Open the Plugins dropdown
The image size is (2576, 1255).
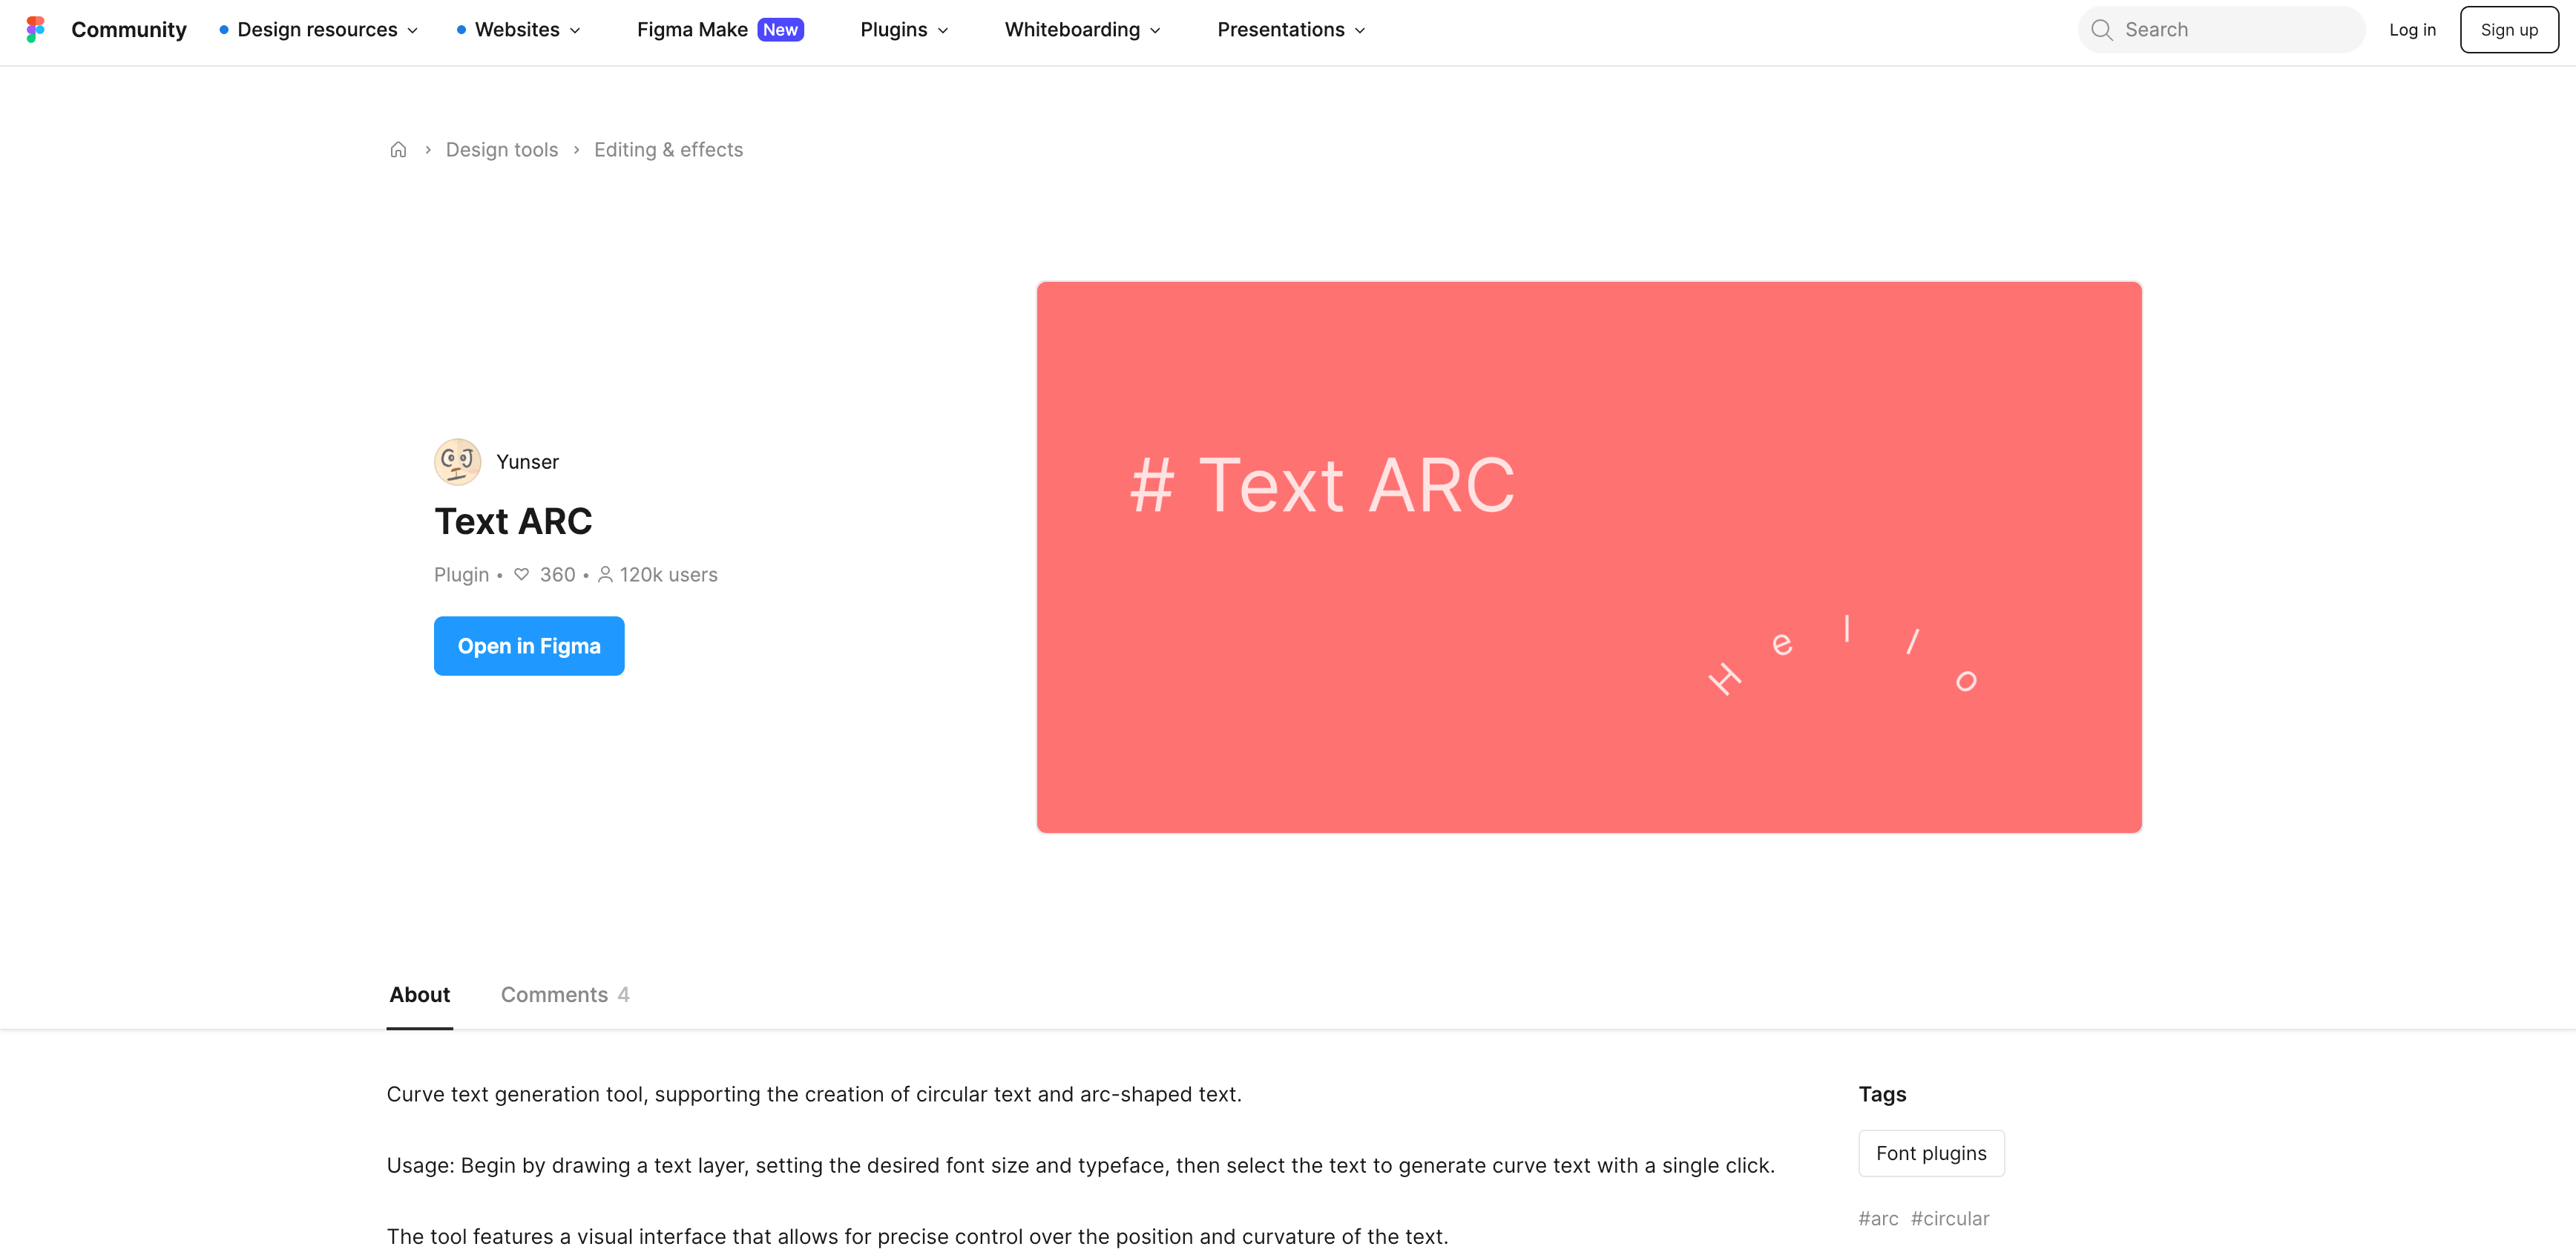tap(904, 30)
